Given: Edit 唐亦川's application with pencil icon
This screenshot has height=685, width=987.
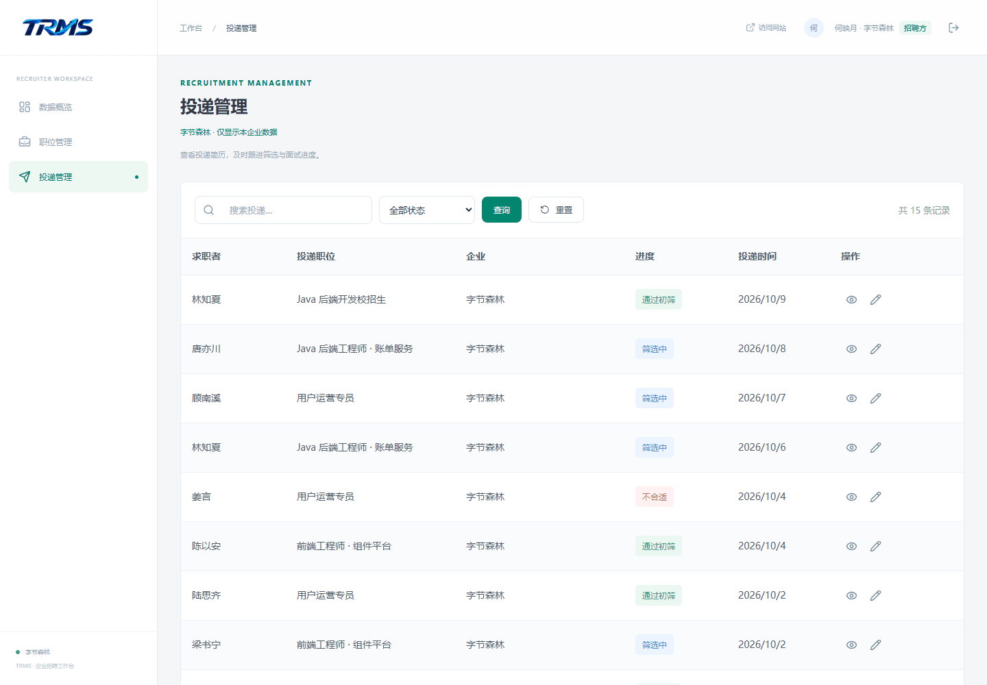Looking at the screenshot, I should (875, 349).
